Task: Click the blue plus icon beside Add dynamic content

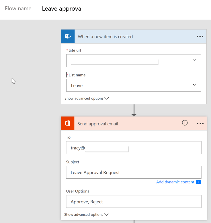Action: (199, 182)
